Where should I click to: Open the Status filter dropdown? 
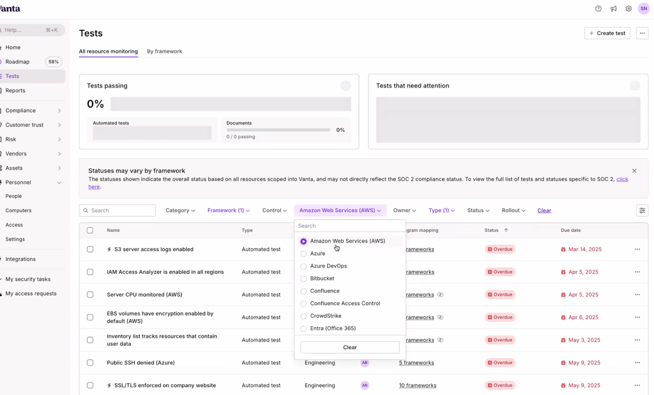click(x=478, y=210)
